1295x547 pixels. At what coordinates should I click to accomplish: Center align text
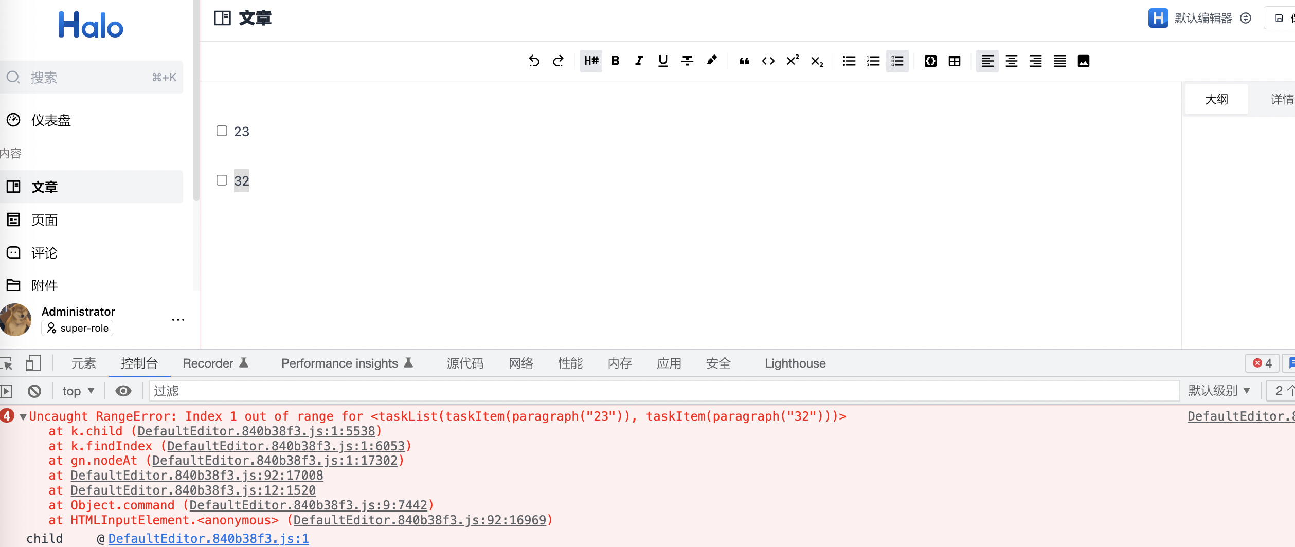tap(1012, 61)
